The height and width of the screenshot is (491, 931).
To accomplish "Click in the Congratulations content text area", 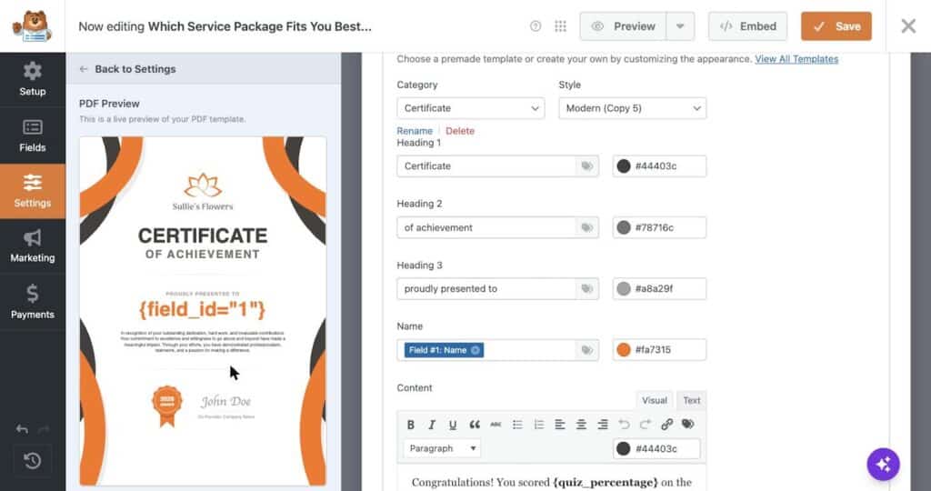I will pos(552,478).
